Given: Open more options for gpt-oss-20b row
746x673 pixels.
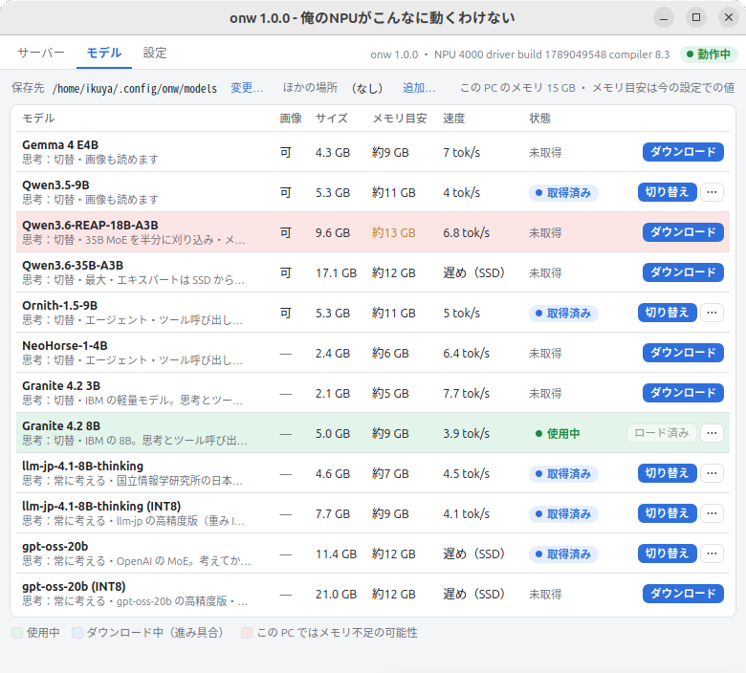Looking at the screenshot, I should [x=712, y=554].
